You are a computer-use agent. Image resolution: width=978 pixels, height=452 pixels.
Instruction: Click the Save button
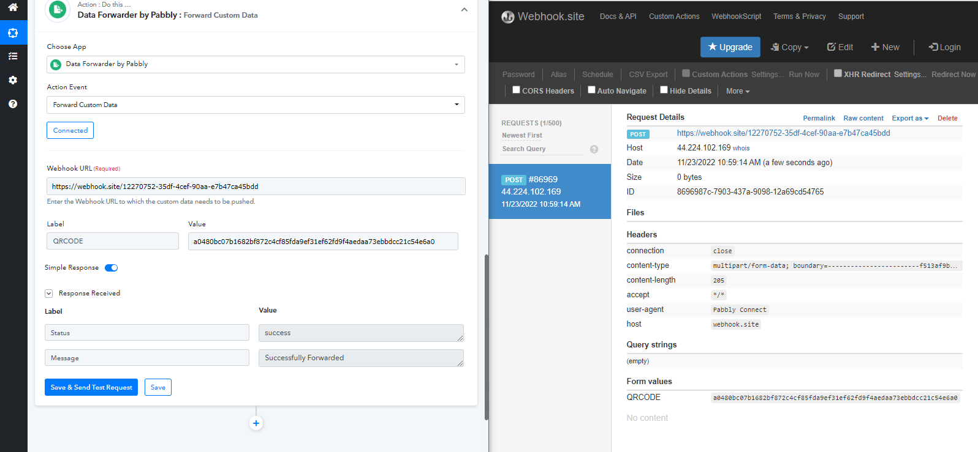(158, 387)
